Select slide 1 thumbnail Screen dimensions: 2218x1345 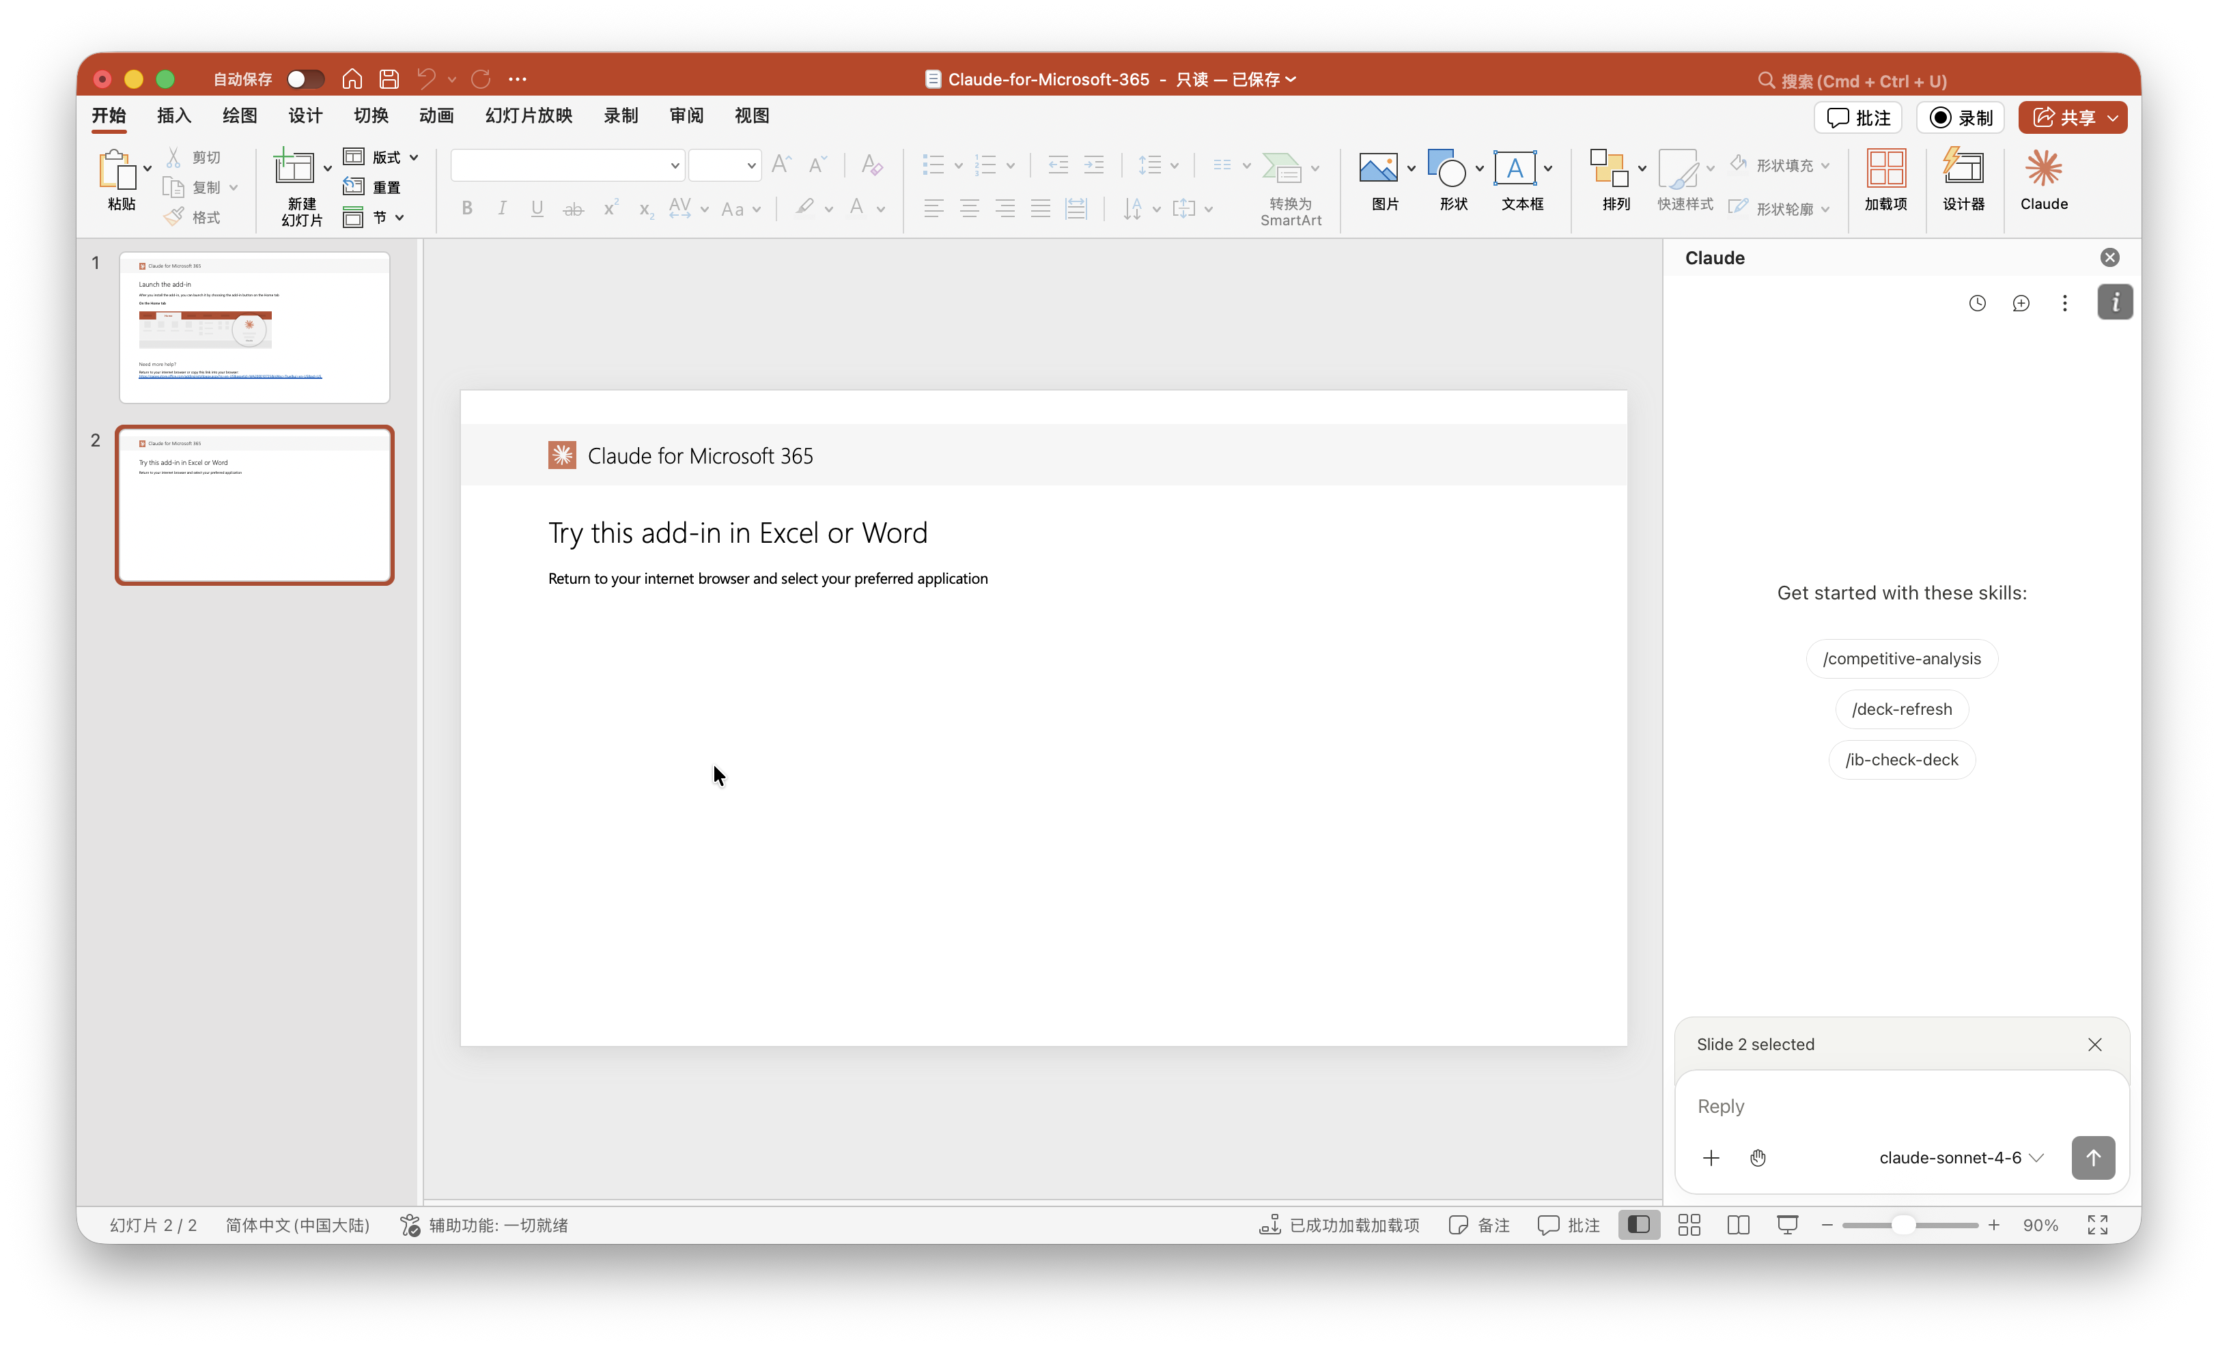255,328
